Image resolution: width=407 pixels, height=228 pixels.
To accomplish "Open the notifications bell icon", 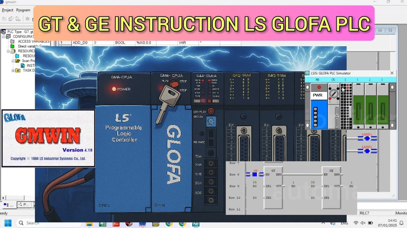I will coord(401,223).
